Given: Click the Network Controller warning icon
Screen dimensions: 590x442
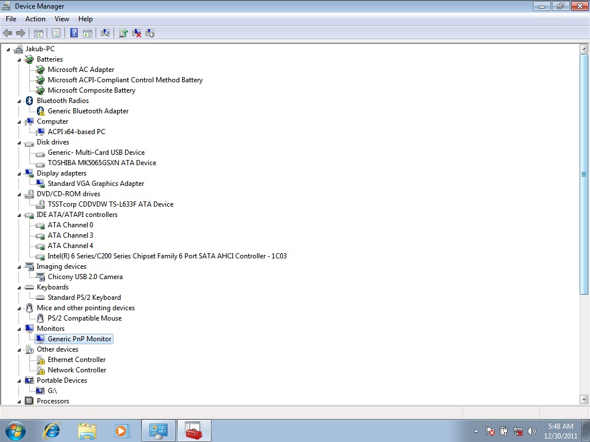Looking at the screenshot, I should pos(40,370).
